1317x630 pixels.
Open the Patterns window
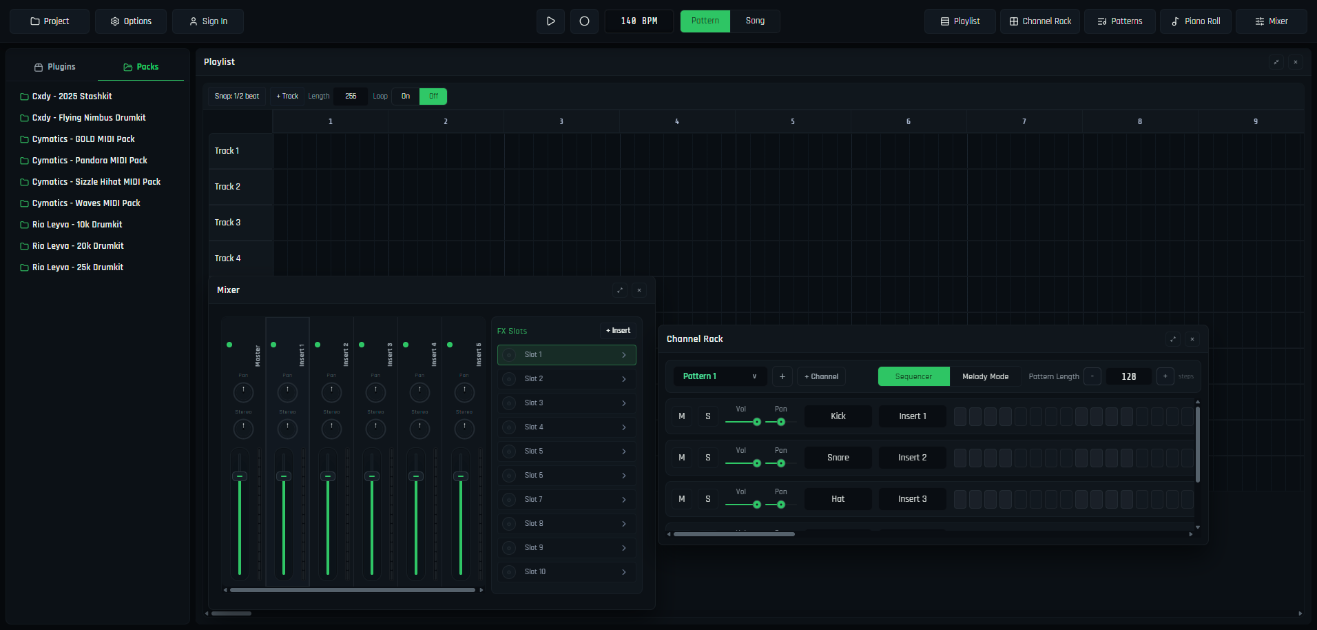coord(1120,21)
